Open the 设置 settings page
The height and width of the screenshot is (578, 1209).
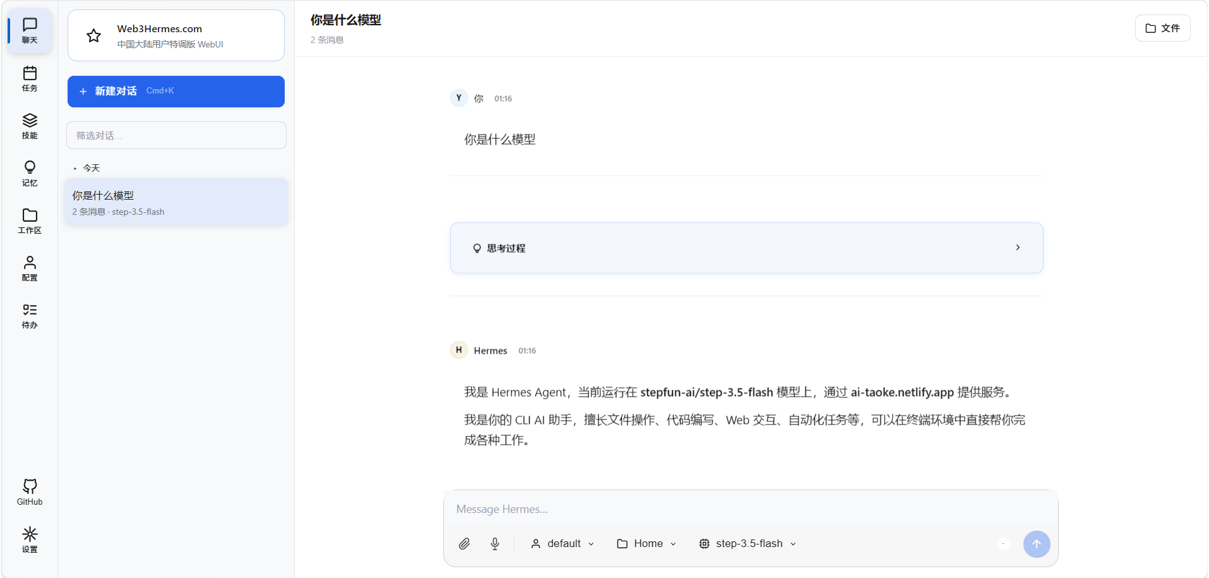pos(29,539)
